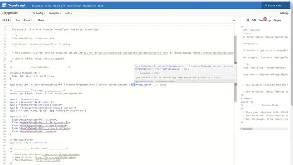Open the github.com/maciejsikora link
Image resolution: width=293 pixels, height=165 pixels.
click(x=213, y=53)
